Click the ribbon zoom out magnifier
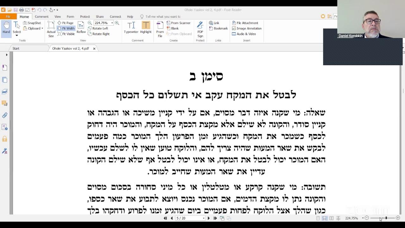 tap(90, 23)
